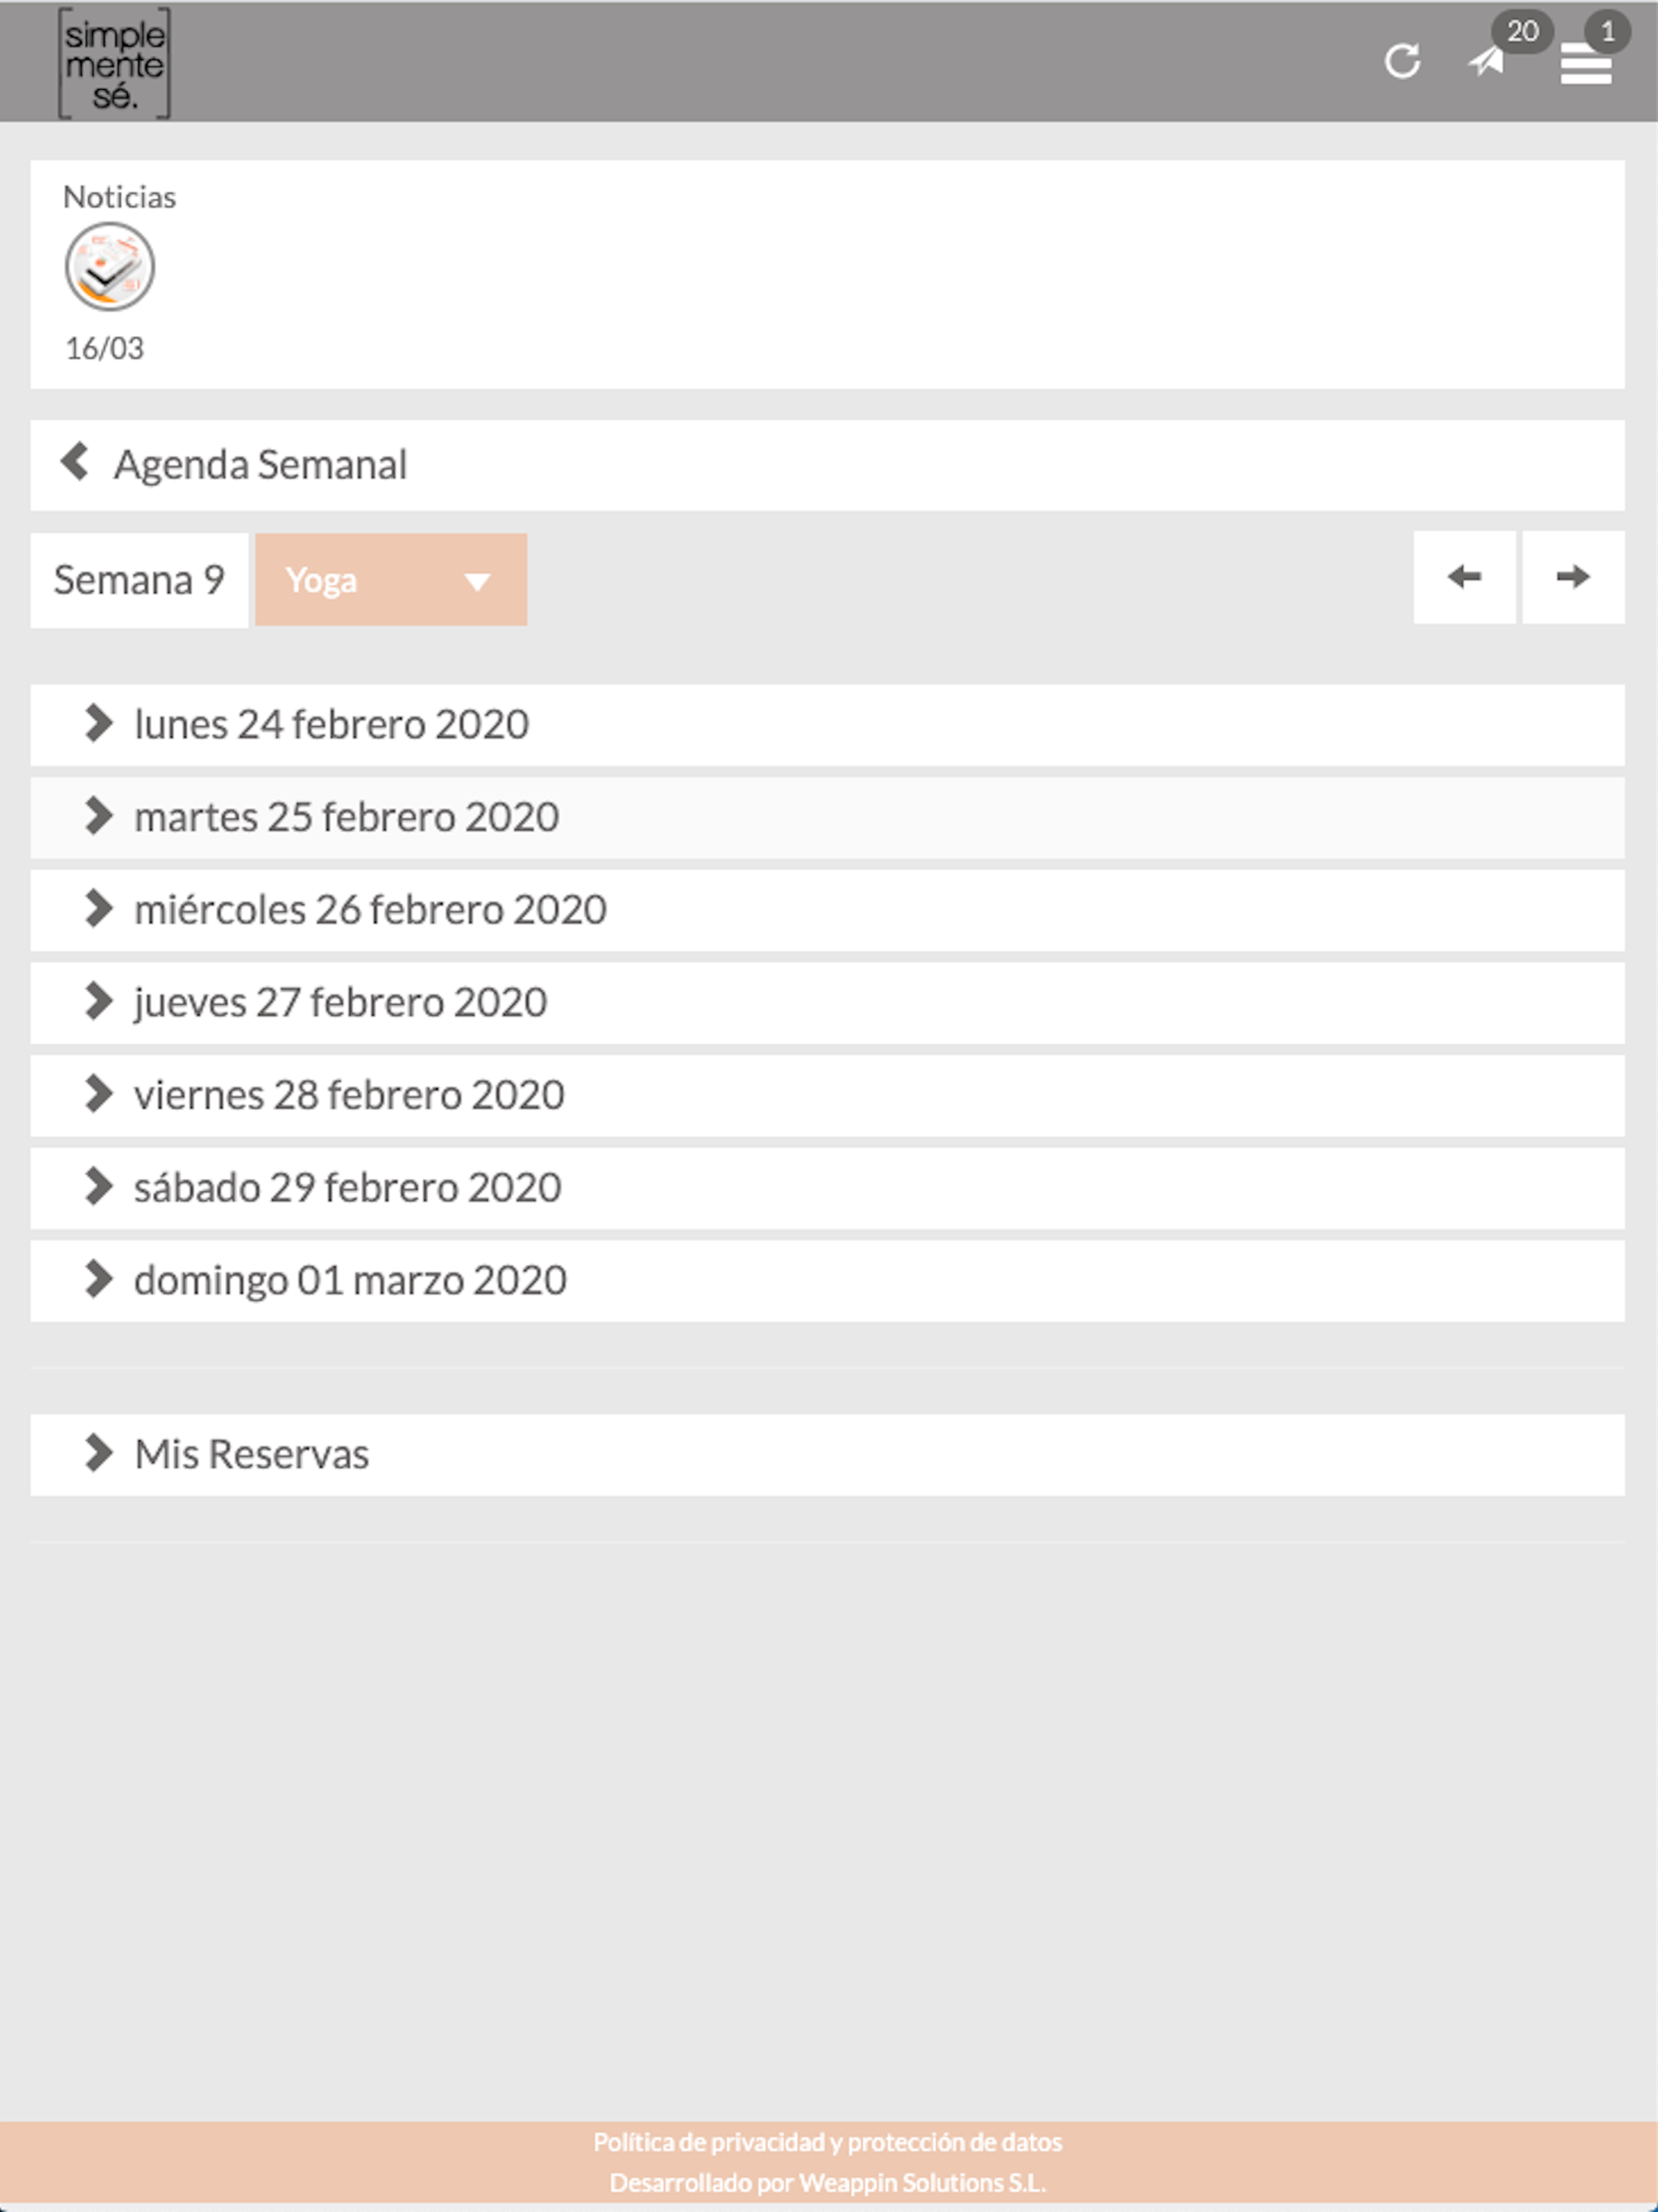Expand sábado 29 febrero 2020
1658x2212 pixels.
click(827, 1188)
